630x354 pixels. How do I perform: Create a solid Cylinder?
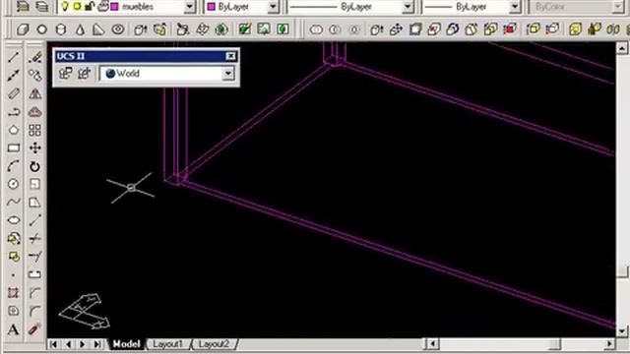[x=61, y=29]
